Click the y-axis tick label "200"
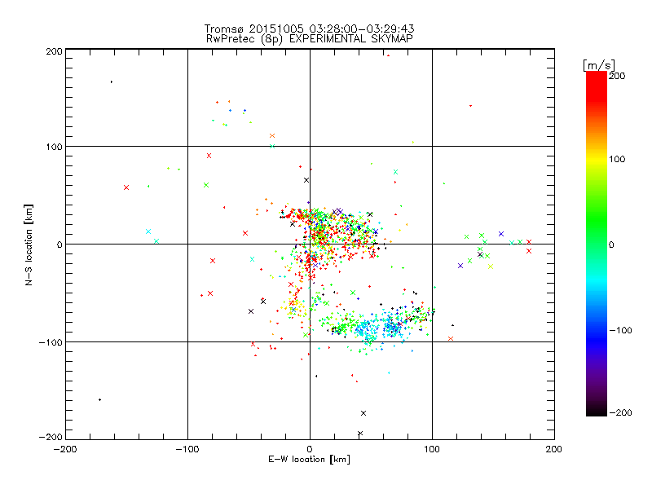Viewport: 652px width, 489px height. 54,51
